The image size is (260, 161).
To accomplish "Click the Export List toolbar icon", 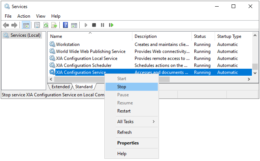I will click(54, 25).
